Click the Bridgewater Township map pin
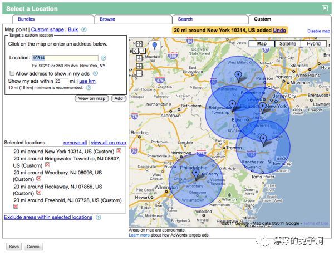 (232, 106)
